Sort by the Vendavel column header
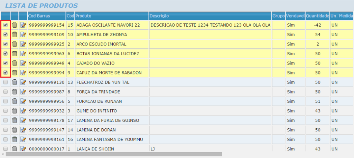The width and height of the screenshot is (354, 158). (x=295, y=16)
